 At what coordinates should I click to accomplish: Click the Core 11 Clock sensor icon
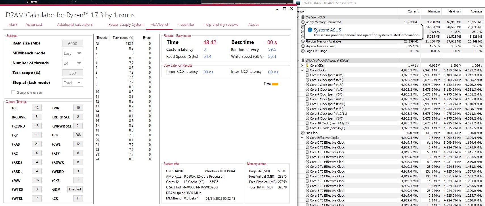point(307,128)
